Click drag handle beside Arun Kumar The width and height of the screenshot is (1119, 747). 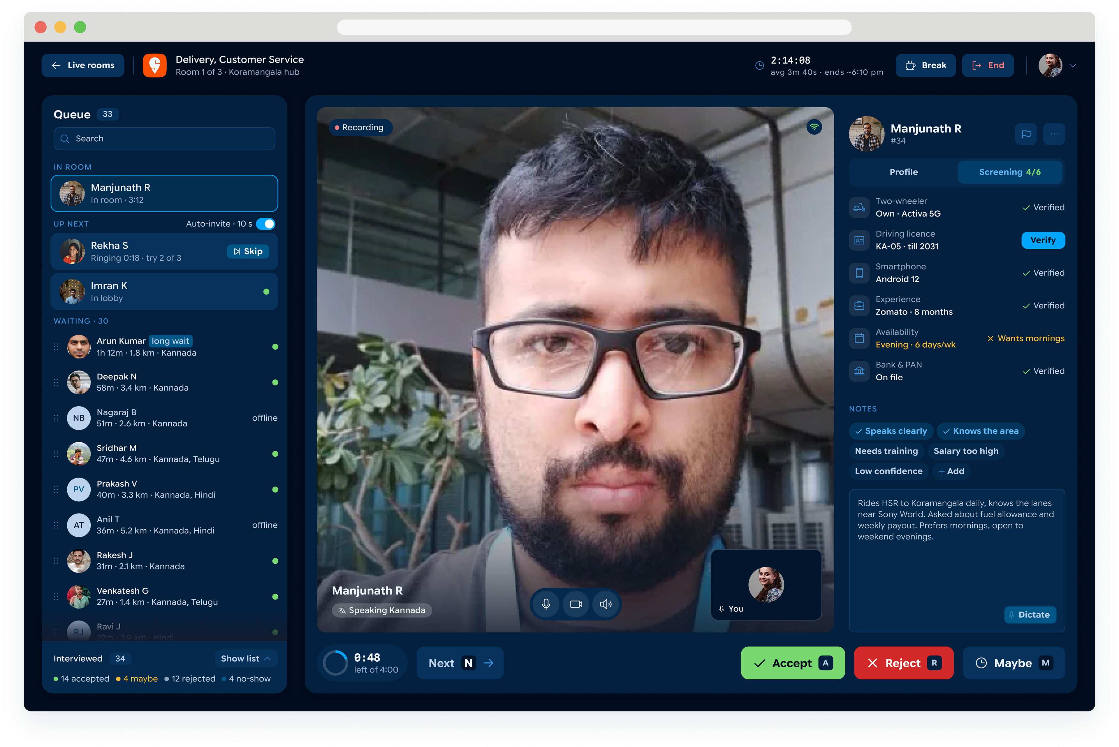coord(56,347)
